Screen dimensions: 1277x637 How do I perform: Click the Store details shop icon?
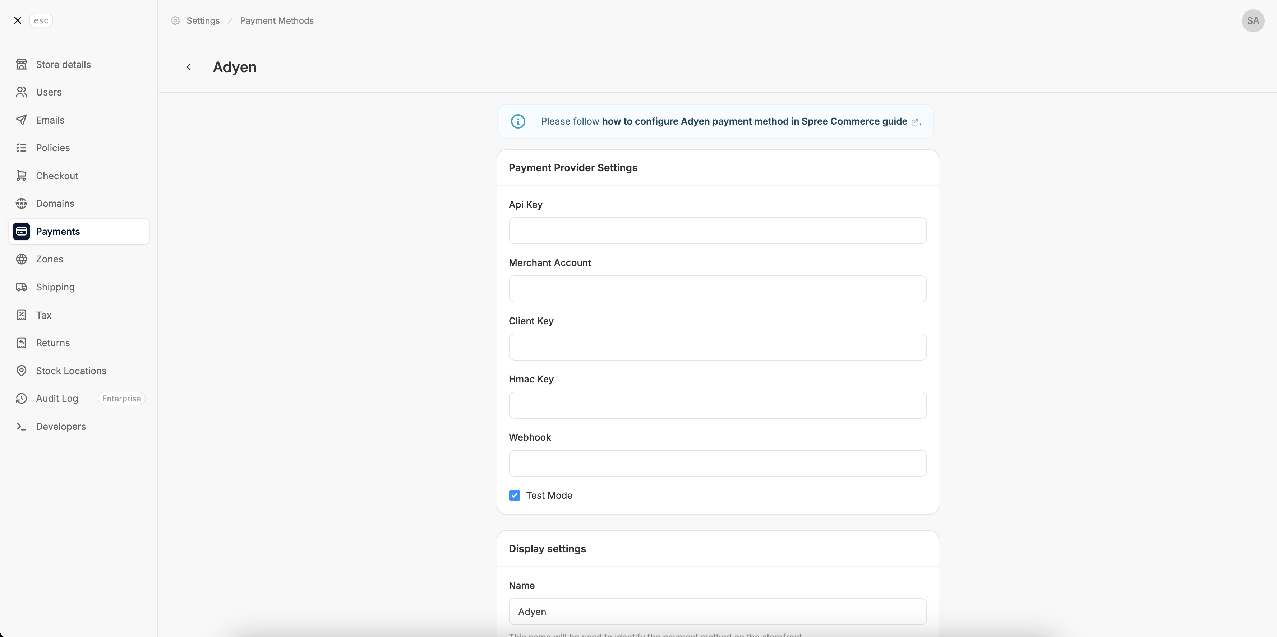21,64
